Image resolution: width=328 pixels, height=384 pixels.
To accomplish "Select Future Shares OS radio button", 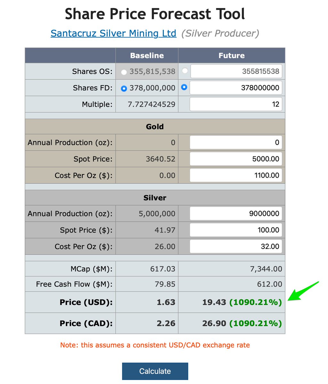I will [x=184, y=70].
